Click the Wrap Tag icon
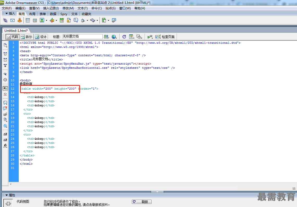 5,114
